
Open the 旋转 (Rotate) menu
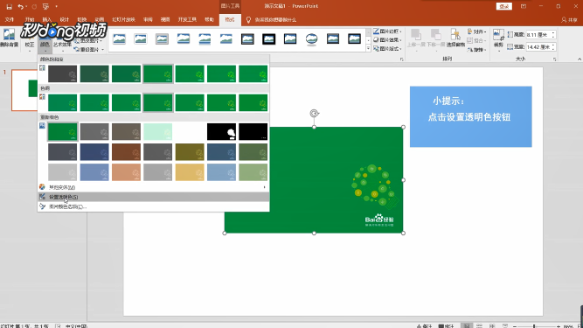477,50
